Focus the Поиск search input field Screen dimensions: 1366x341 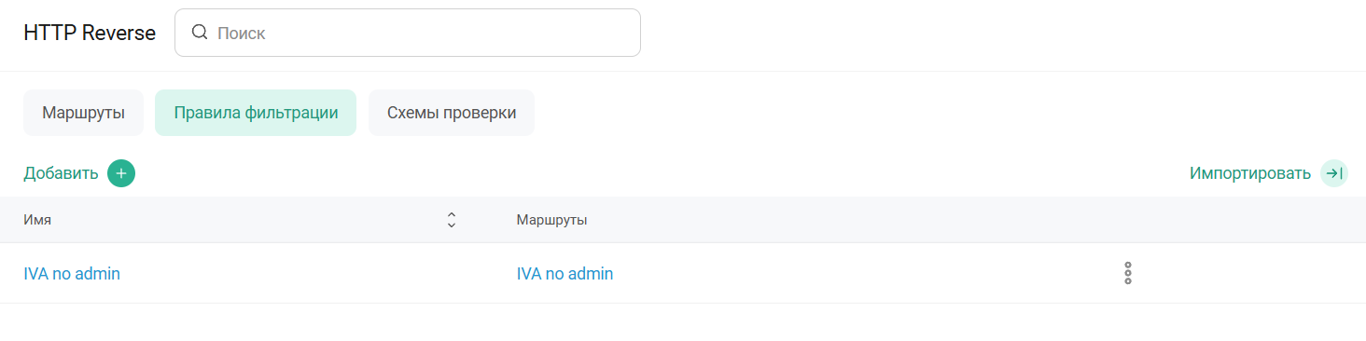408,33
